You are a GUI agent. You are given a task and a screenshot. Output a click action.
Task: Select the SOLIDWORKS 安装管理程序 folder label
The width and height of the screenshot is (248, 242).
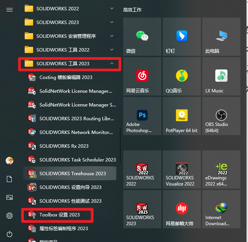coord(66,36)
